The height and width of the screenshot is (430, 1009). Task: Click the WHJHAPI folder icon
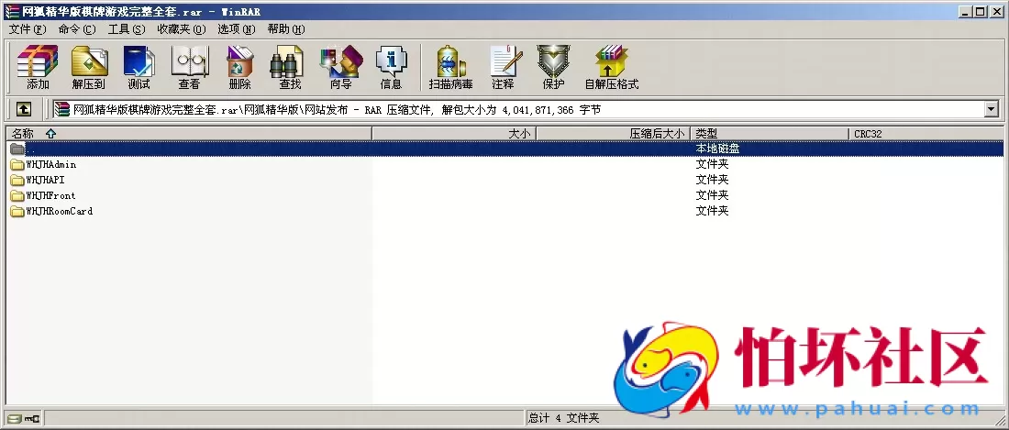pyautogui.click(x=17, y=180)
